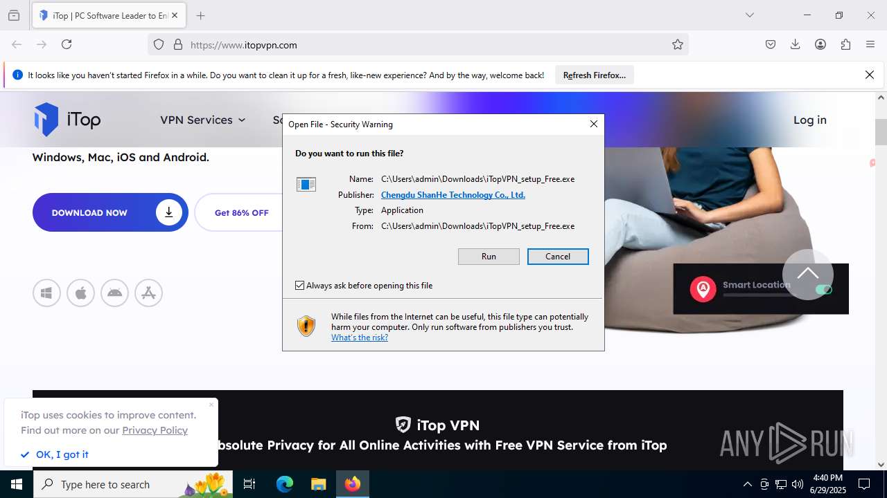Screen dimensions: 887x498
Task: Click the URL address bar field
Action: pos(418,44)
